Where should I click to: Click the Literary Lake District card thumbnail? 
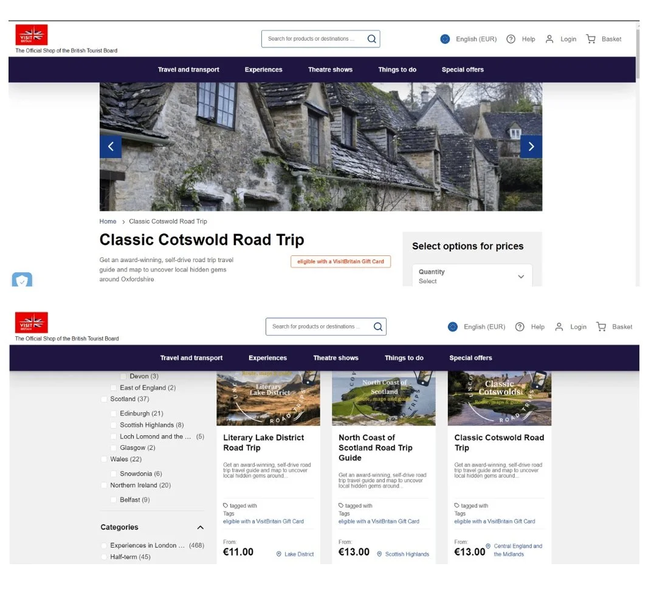click(268, 398)
